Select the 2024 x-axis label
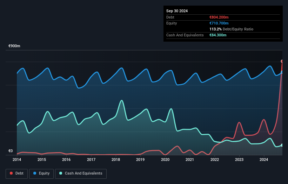 [x=264, y=160]
